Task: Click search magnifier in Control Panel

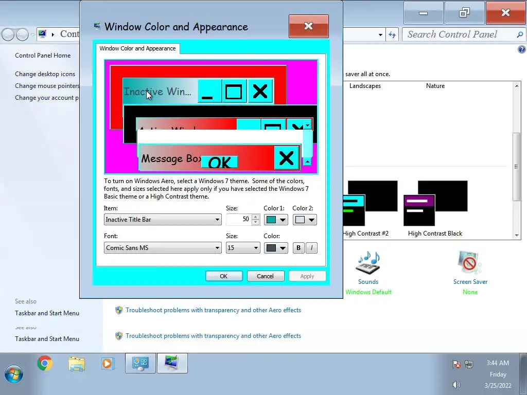Action: [x=520, y=34]
